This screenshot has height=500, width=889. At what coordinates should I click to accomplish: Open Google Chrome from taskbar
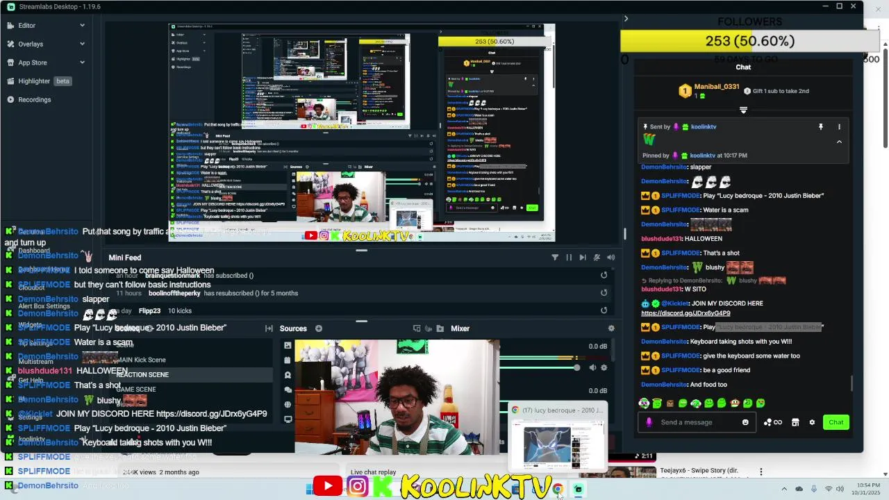click(x=558, y=489)
